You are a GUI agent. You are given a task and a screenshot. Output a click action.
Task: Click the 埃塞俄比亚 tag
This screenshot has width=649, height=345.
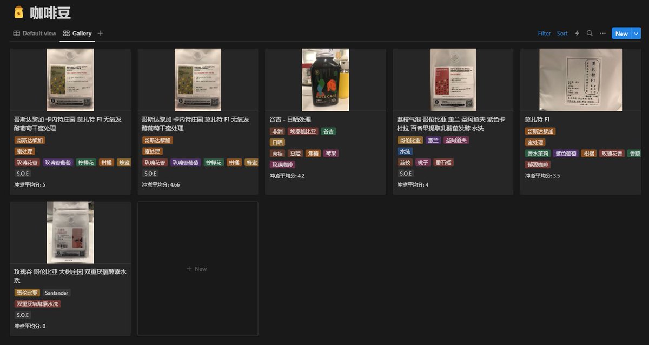pyautogui.click(x=302, y=131)
